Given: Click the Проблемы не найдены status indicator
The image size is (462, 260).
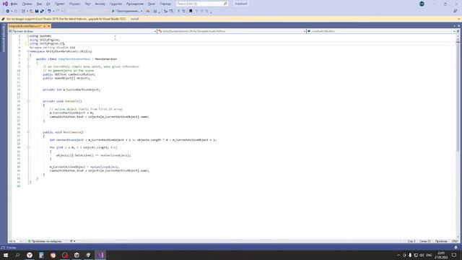Looking at the screenshot, I should click(45, 241).
